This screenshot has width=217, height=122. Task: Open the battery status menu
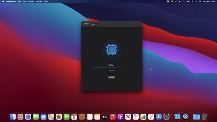pos(188,1)
